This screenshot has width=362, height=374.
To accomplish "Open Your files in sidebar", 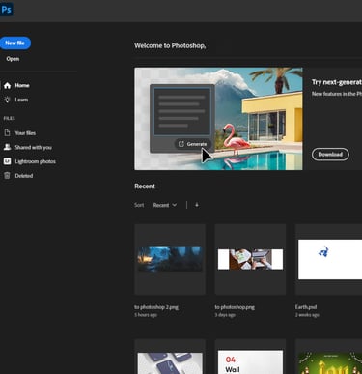I will (25, 133).
